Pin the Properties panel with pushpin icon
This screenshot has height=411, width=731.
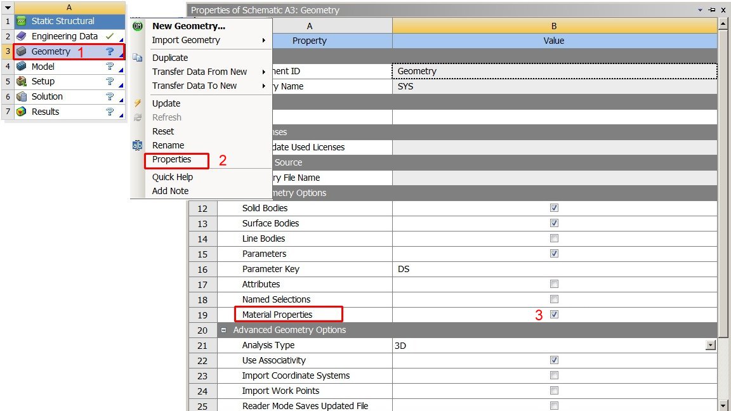pos(712,10)
